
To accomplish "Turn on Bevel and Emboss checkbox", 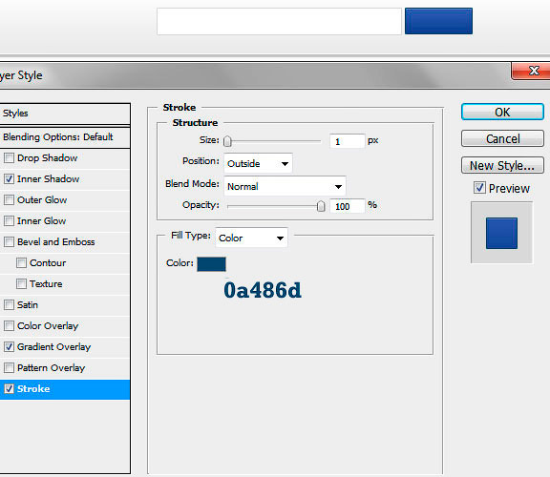I will pyautogui.click(x=9, y=242).
